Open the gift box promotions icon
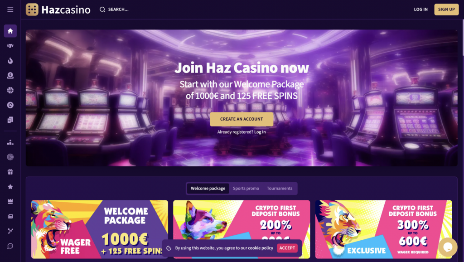 click(10, 172)
